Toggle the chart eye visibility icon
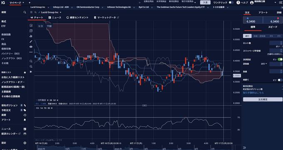 (x=31, y=47)
